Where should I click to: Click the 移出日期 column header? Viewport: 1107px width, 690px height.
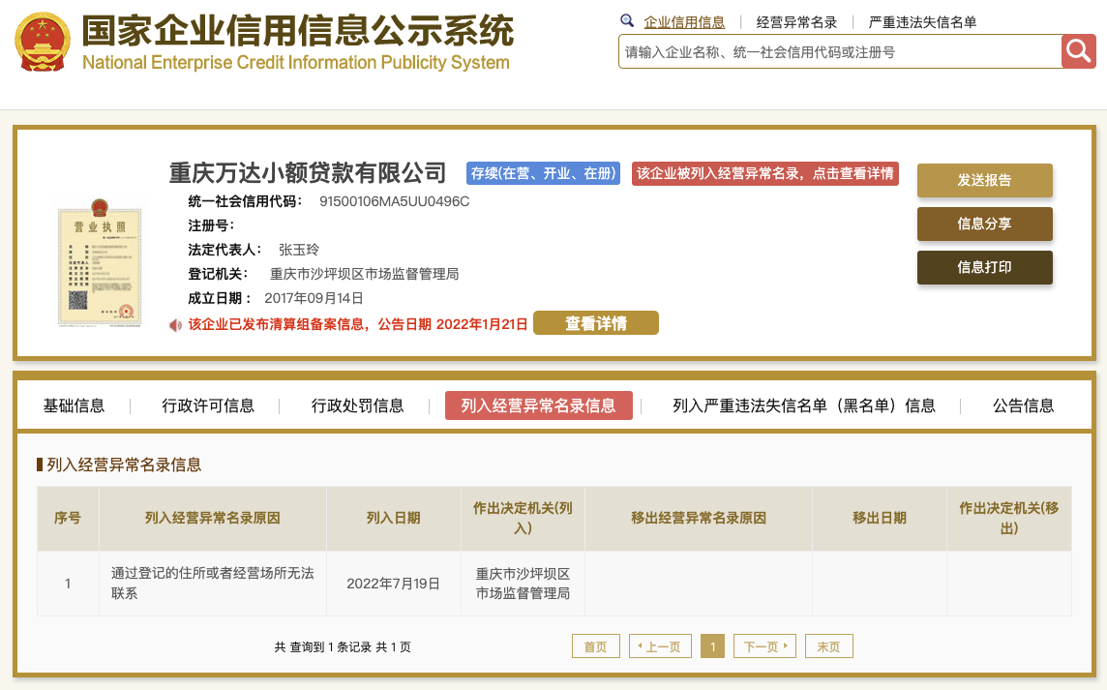(879, 518)
